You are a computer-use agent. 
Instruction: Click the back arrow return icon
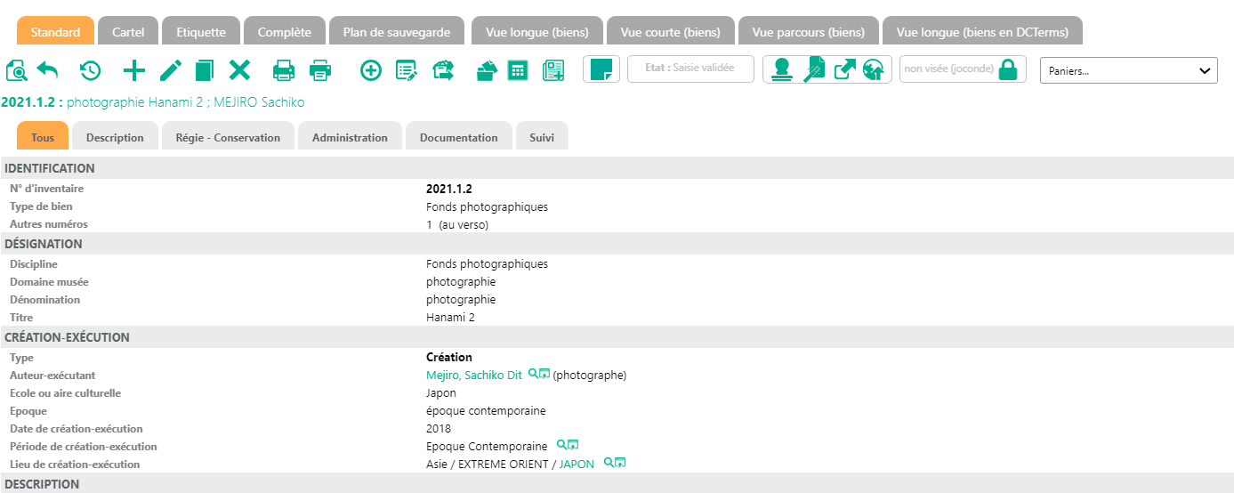coord(47,70)
